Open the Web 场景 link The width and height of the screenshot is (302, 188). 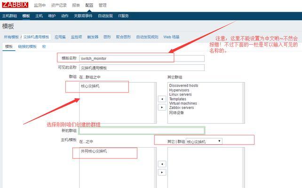[171, 37]
